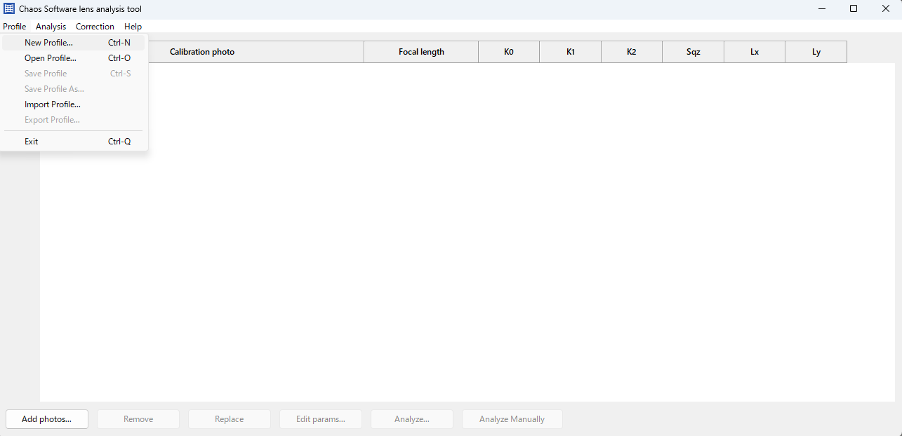
Task: Open the Profile menu
Action: point(14,27)
